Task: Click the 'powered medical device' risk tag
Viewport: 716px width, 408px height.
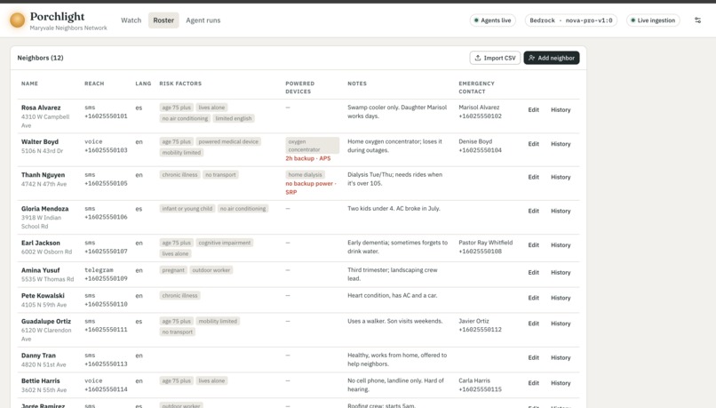Action: [x=228, y=141]
